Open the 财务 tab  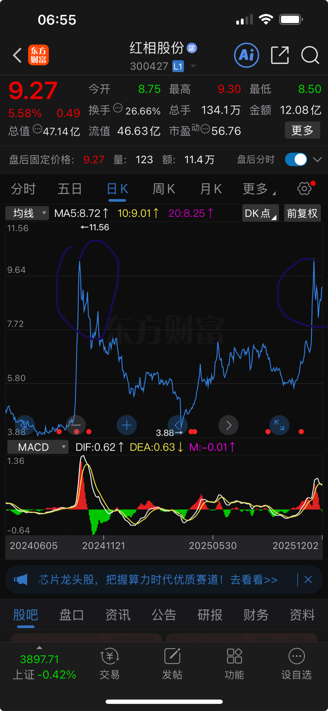[256, 615]
